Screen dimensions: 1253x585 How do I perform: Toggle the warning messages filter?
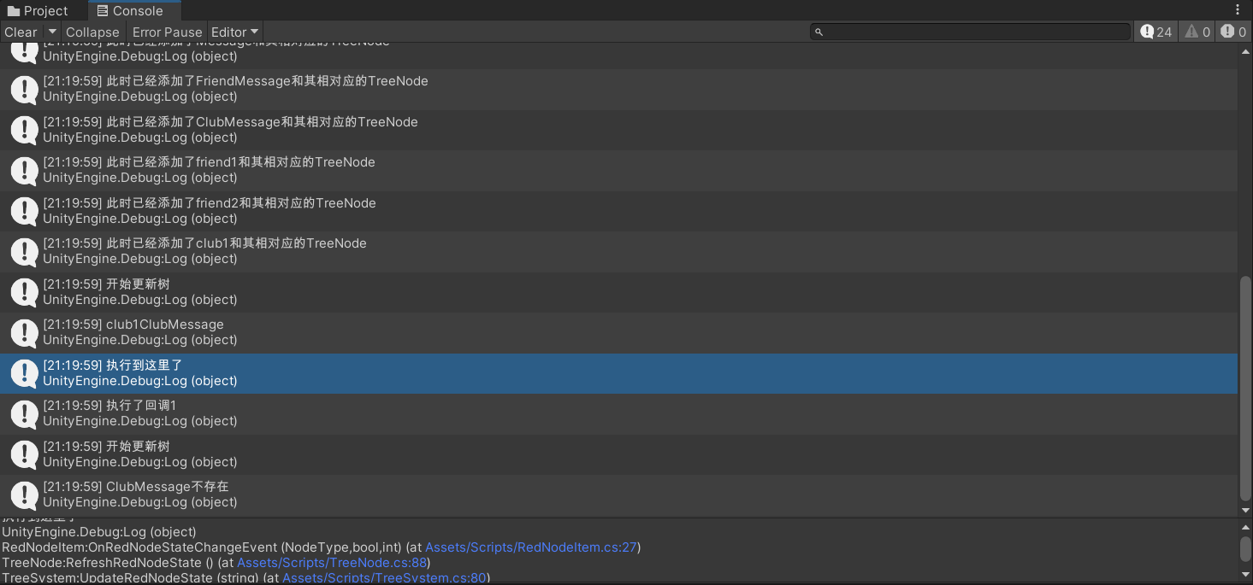point(1197,32)
